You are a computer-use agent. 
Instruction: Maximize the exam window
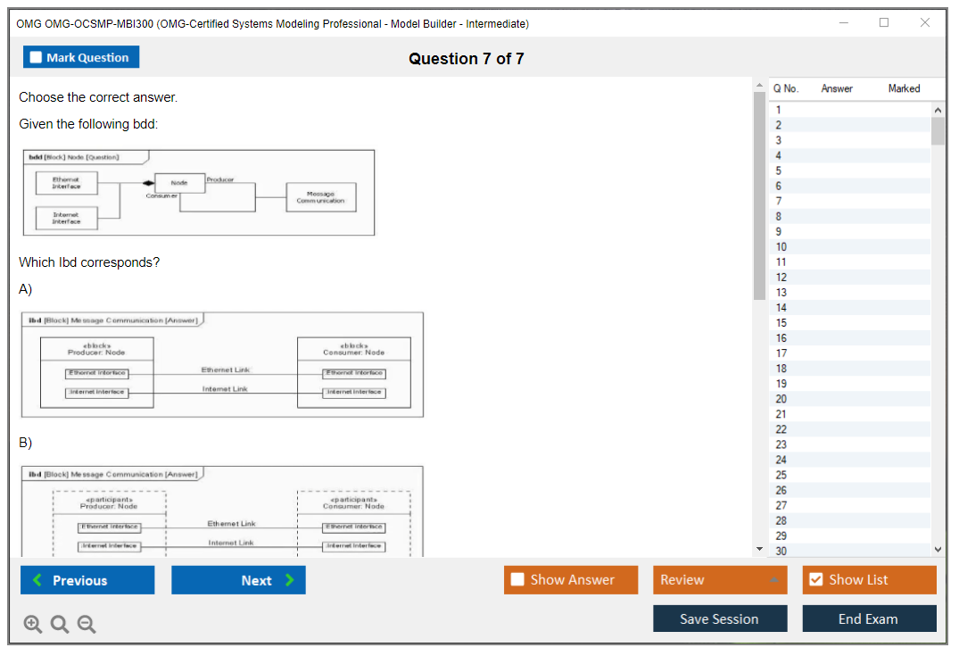pyautogui.click(x=883, y=23)
